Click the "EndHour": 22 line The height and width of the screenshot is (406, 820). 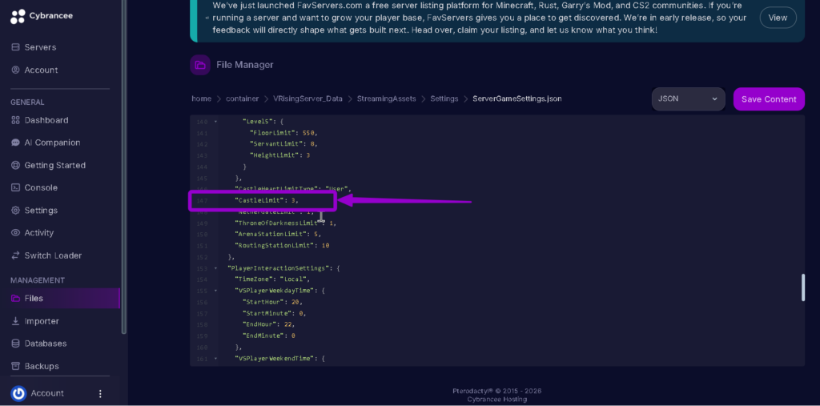[269, 324]
